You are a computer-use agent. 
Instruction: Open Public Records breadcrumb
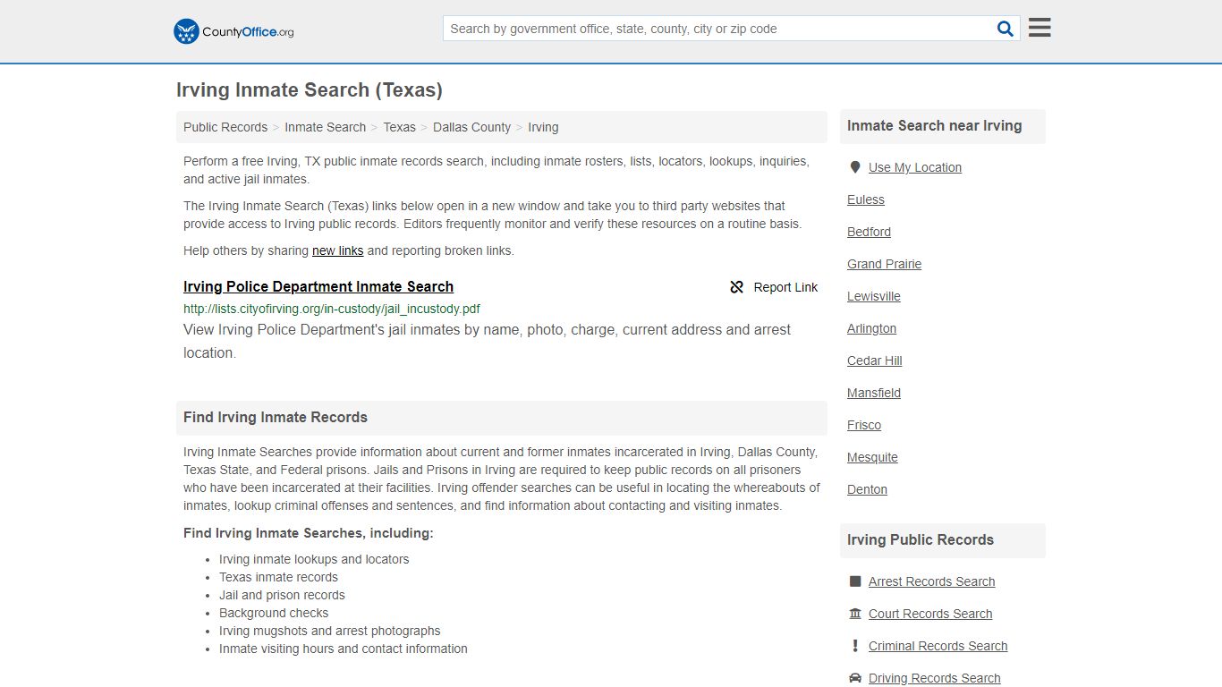point(225,127)
